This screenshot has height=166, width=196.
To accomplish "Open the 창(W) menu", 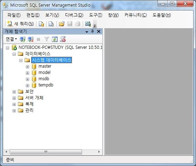I will pyautogui.click(x=113, y=15).
